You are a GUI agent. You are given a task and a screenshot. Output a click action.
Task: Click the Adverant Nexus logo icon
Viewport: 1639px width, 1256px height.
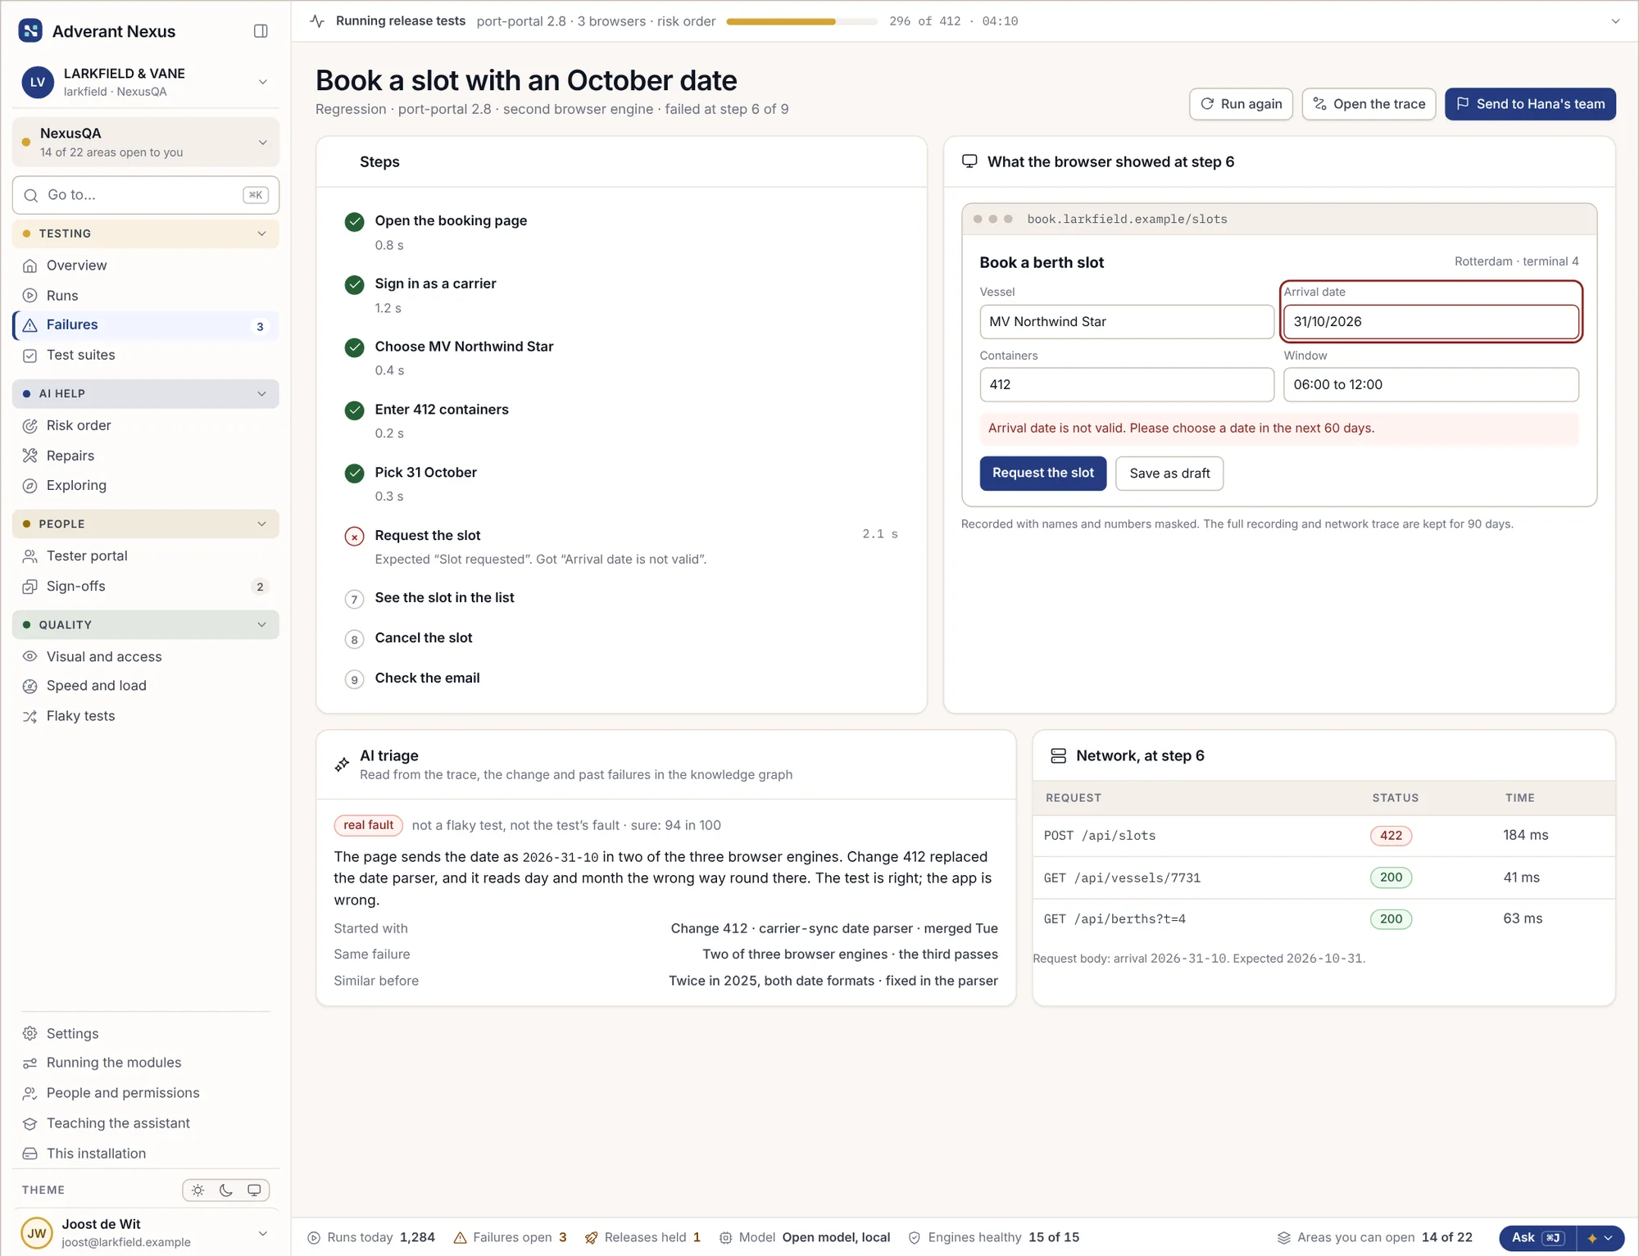tap(30, 31)
